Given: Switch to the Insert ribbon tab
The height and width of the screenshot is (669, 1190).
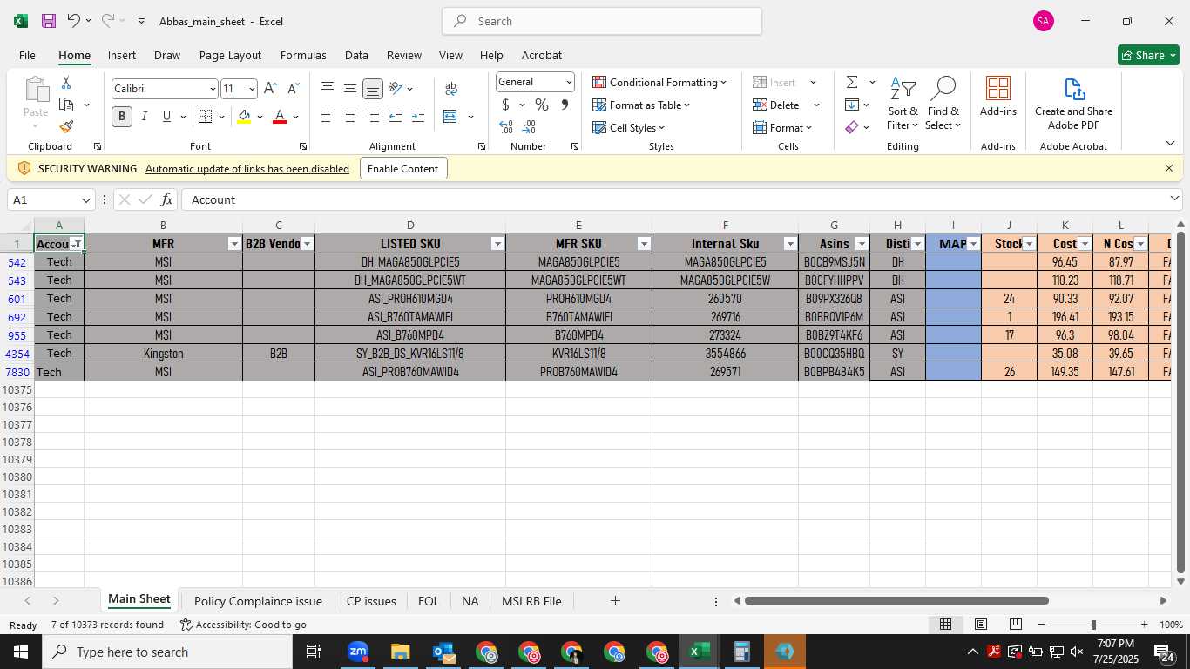Looking at the screenshot, I should click(x=122, y=55).
